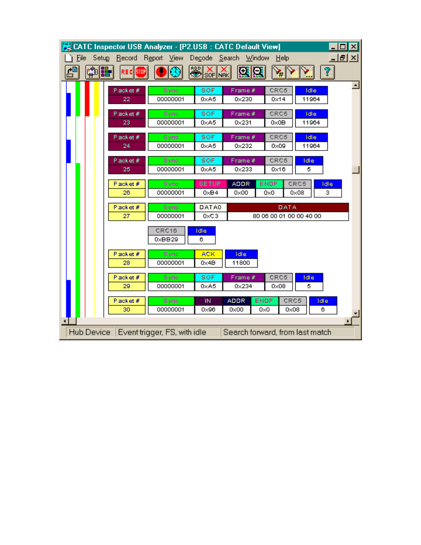Click Idle 11800 field in packet 28

point(241,259)
